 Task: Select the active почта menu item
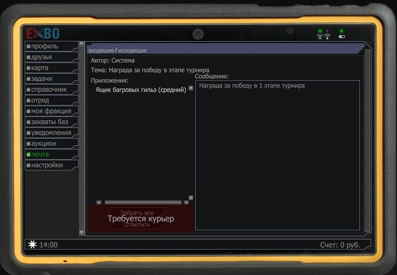[52, 154]
